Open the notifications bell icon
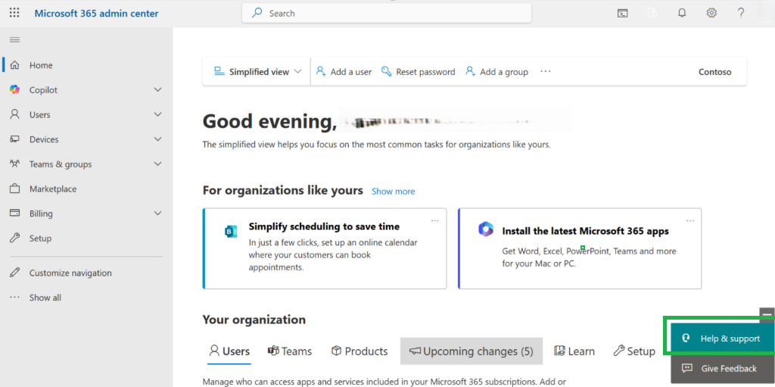The width and height of the screenshot is (775, 387). [682, 14]
